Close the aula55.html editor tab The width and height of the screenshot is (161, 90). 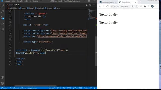click(x=18, y=5)
